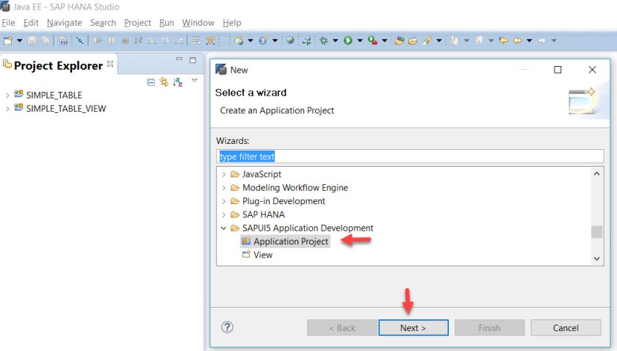The image size is (617, 351).
Task: Select the SIMPLE_TABLE project
Action: [54, 95]
